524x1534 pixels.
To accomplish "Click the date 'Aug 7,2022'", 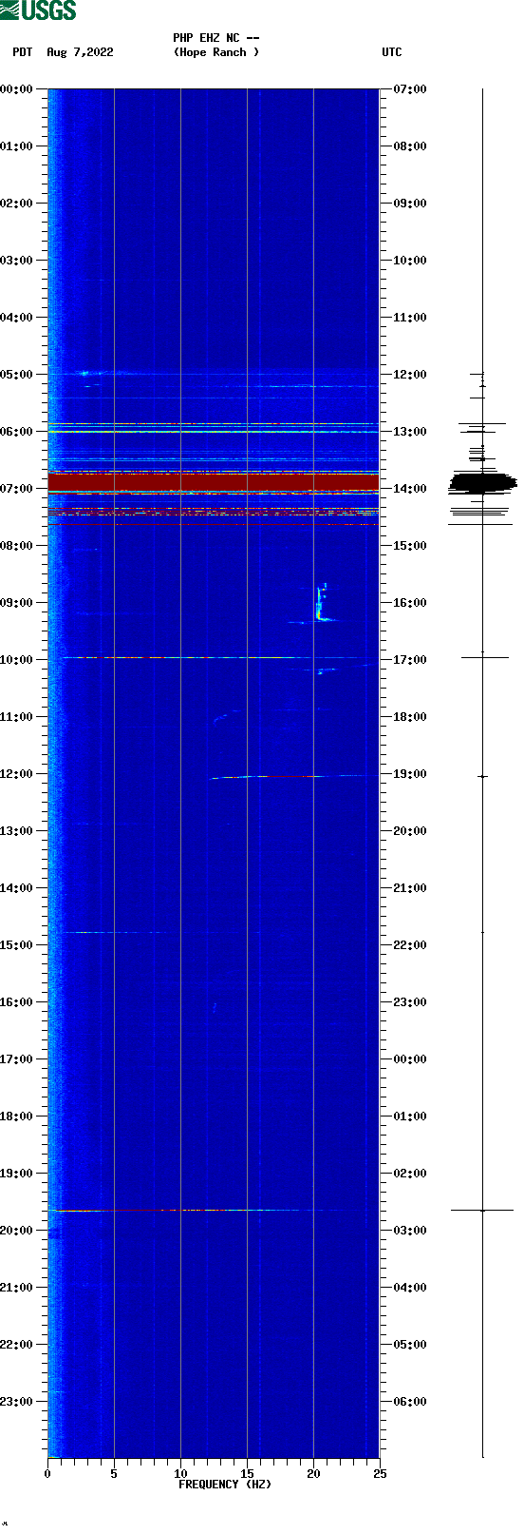I will [x=80, y=52].
